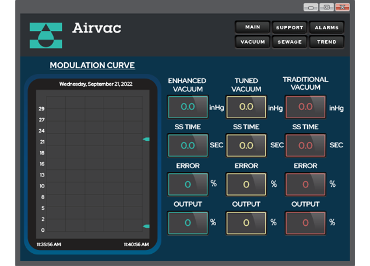370x266 pixels.
Task: Click the Modulation Curve heading
Action: point(92,65)
